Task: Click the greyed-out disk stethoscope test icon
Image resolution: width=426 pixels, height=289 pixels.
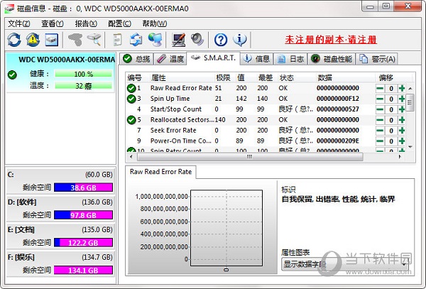Action: tap(75, 40)
